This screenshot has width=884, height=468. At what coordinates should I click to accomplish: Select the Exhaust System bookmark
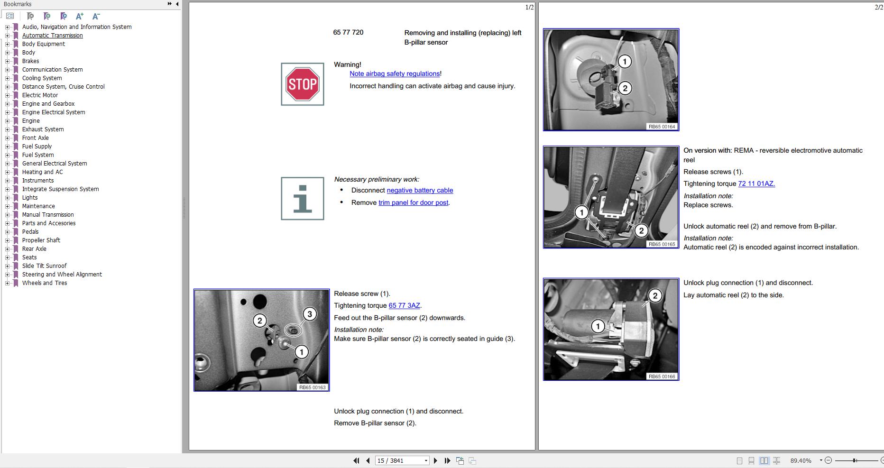coord(43,129)
